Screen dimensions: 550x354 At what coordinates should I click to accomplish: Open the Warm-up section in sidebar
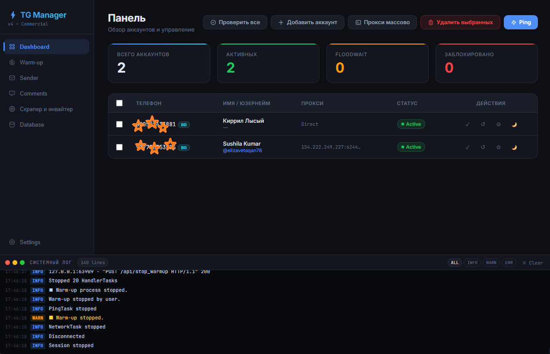click(x=31, y=62)
